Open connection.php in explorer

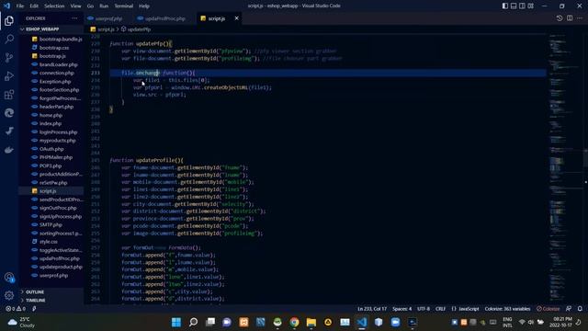tap(57, 74)
